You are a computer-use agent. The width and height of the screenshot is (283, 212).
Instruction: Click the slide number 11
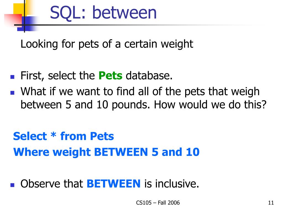pos(271,203)
